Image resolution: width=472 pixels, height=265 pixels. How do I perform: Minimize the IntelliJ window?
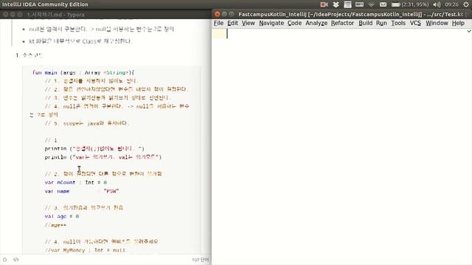(224, 14)
